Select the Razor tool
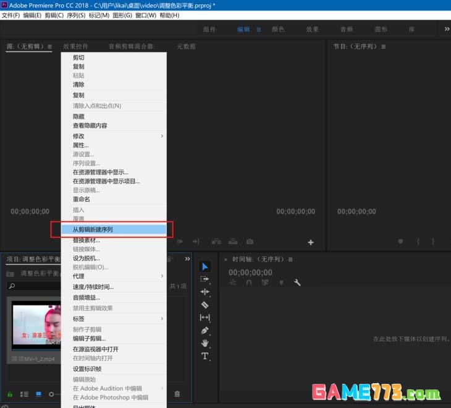The image size is (451, 408). [204, 304]
